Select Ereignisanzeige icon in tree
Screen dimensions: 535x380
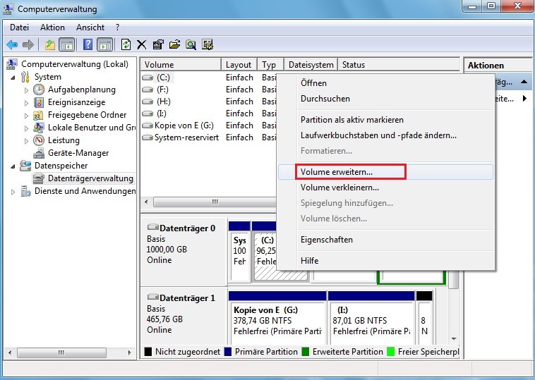click(x=39, y=102)
